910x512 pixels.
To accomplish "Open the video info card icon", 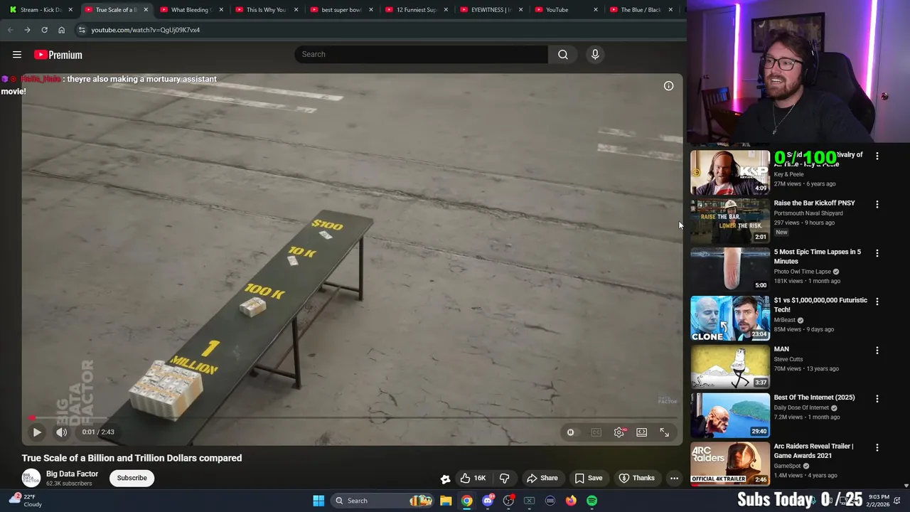I will [x=668, y=86].
